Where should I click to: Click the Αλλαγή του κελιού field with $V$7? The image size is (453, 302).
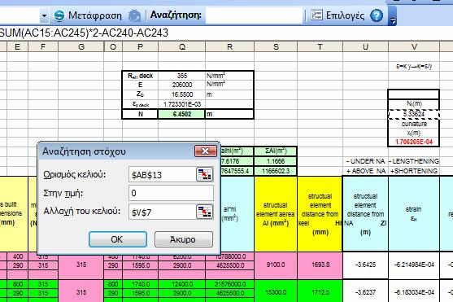point(163,212)
